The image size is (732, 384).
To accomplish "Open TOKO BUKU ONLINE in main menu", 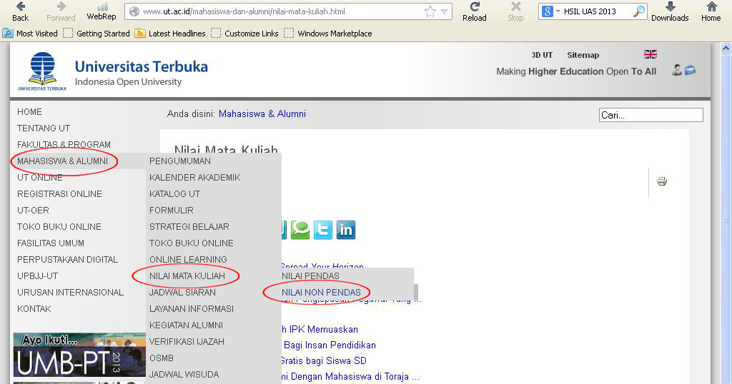I will pyautogui.click(x=59, y=226).
